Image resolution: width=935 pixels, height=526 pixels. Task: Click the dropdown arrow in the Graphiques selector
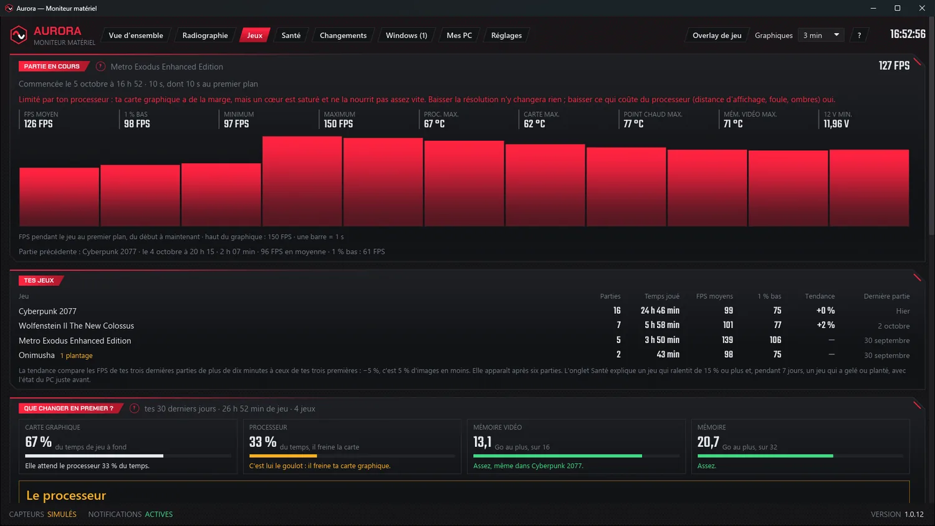pos(837,35)
